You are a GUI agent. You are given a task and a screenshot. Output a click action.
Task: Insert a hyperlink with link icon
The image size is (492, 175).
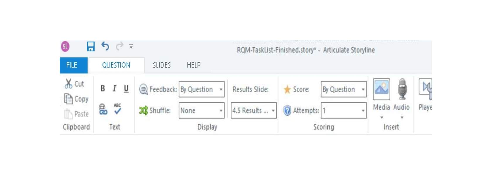click(103, 109)
